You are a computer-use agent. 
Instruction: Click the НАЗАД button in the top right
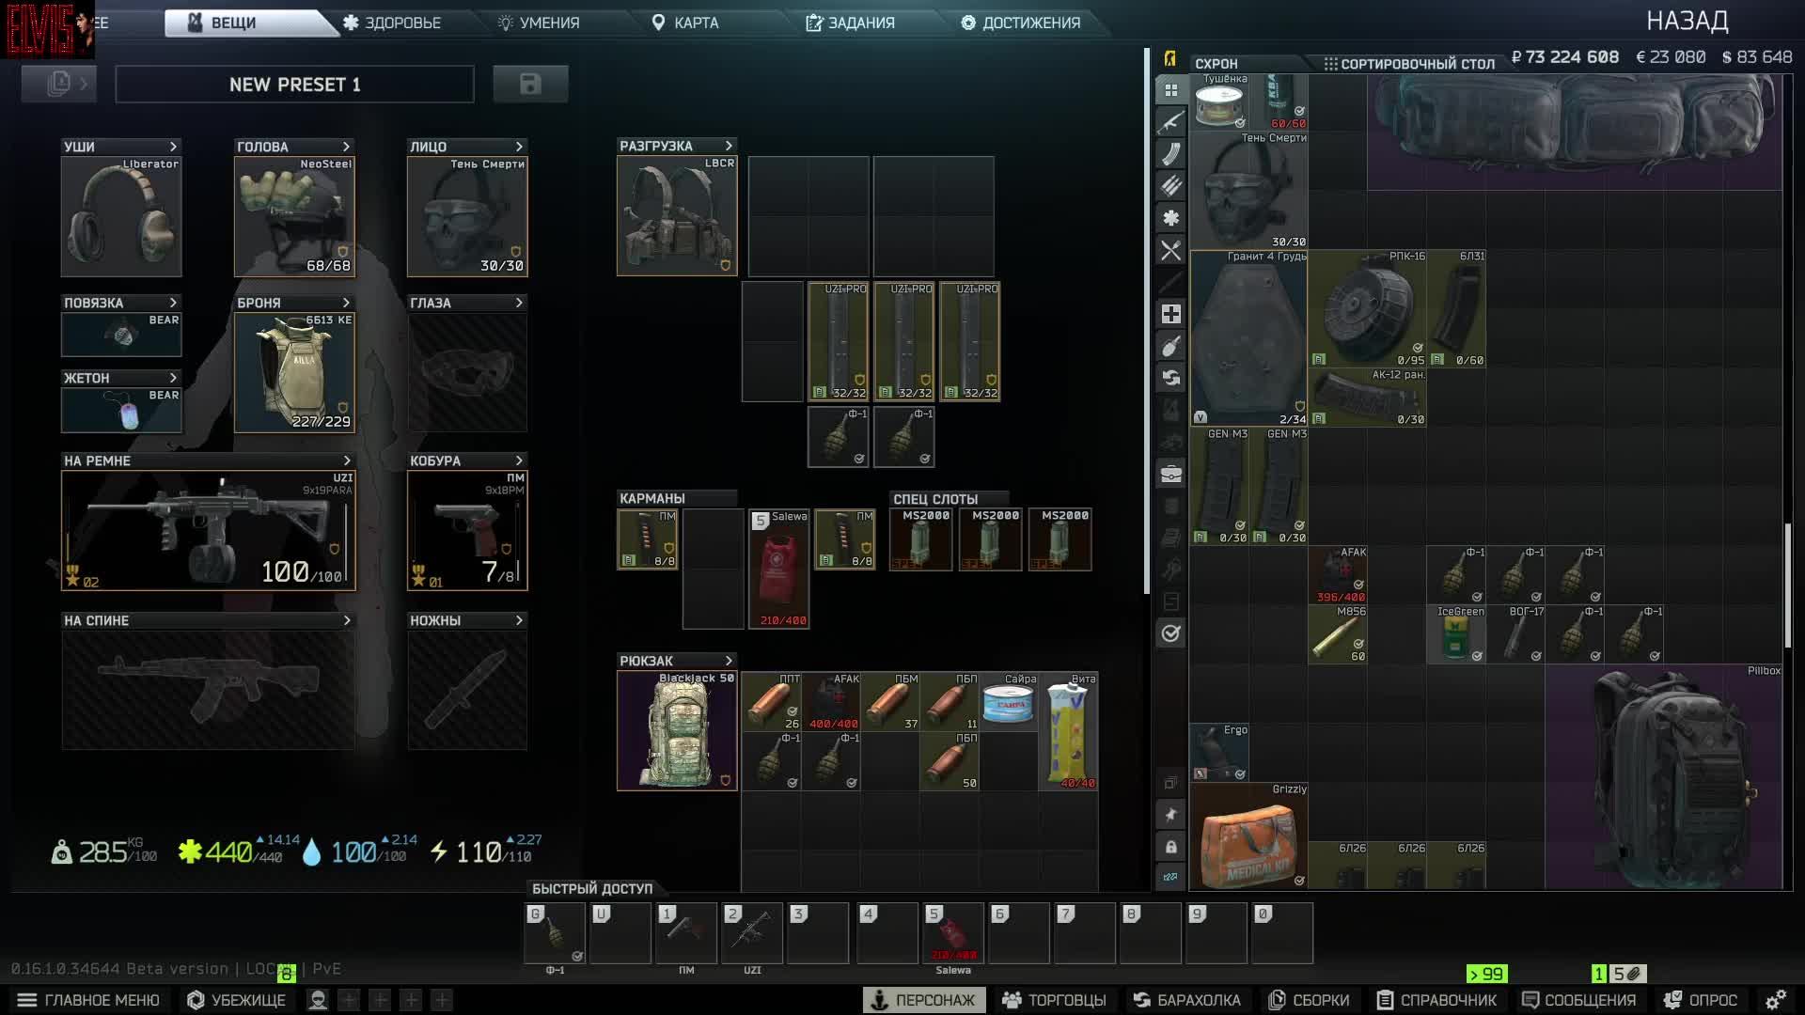pos(1689,20)
